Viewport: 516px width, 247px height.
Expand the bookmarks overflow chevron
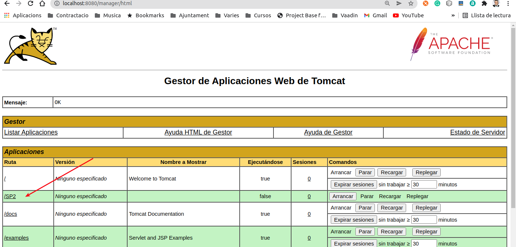tap(453, 15)
